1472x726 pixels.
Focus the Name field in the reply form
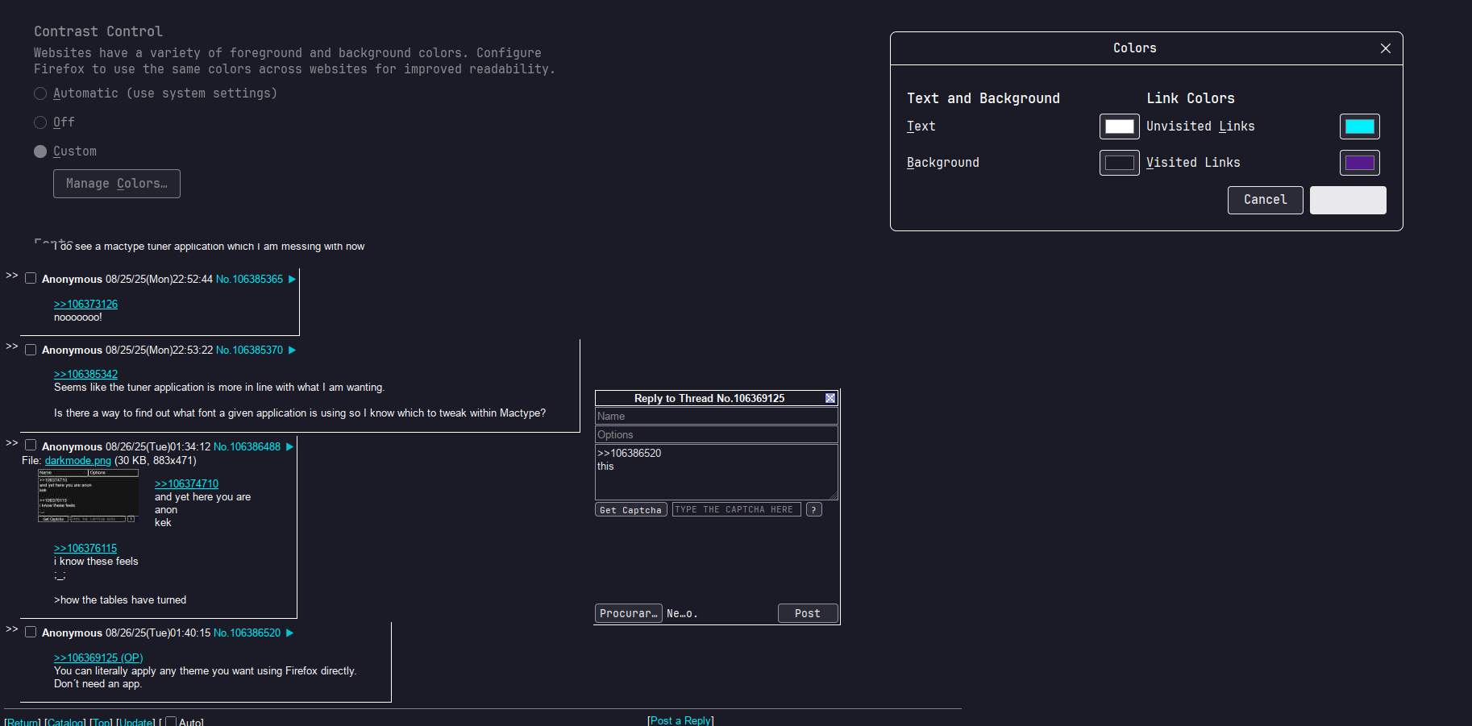717,416
